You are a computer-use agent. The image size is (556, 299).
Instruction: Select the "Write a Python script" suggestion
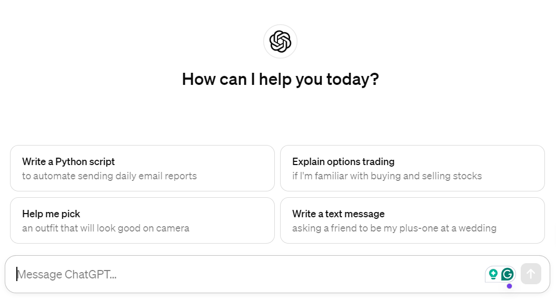pyautogui.click(x=142, y=168)
